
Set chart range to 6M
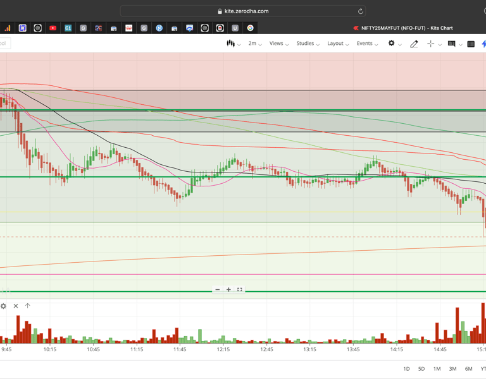[x=468, y=369]
